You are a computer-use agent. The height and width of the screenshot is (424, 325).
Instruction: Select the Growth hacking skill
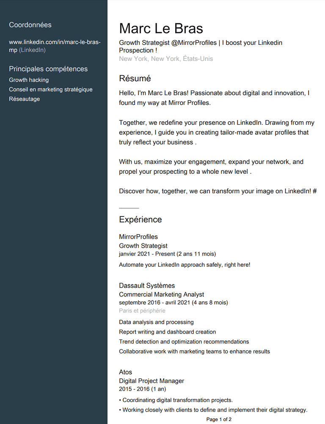[29, 80]
